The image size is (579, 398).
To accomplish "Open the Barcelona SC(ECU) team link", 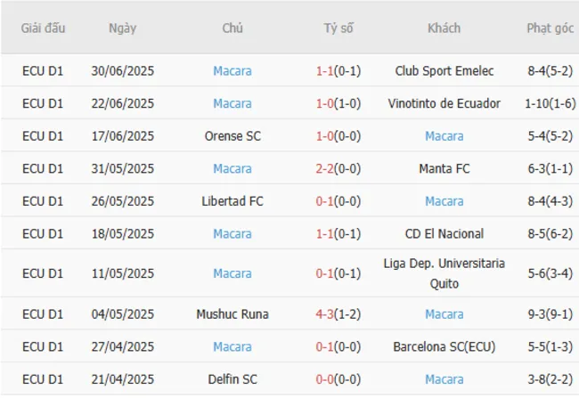I will (444, 346).
